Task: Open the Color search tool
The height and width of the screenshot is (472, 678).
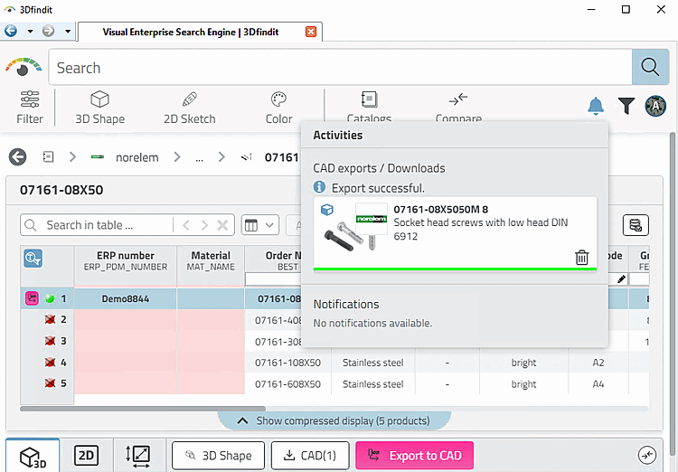Action: [279, 108]
